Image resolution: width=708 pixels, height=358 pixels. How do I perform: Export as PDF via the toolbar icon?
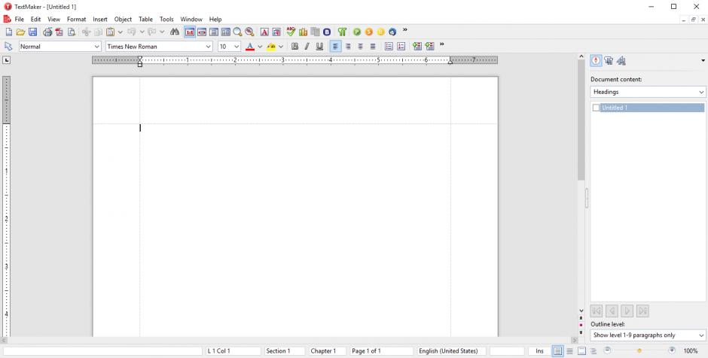pos(60,32)
